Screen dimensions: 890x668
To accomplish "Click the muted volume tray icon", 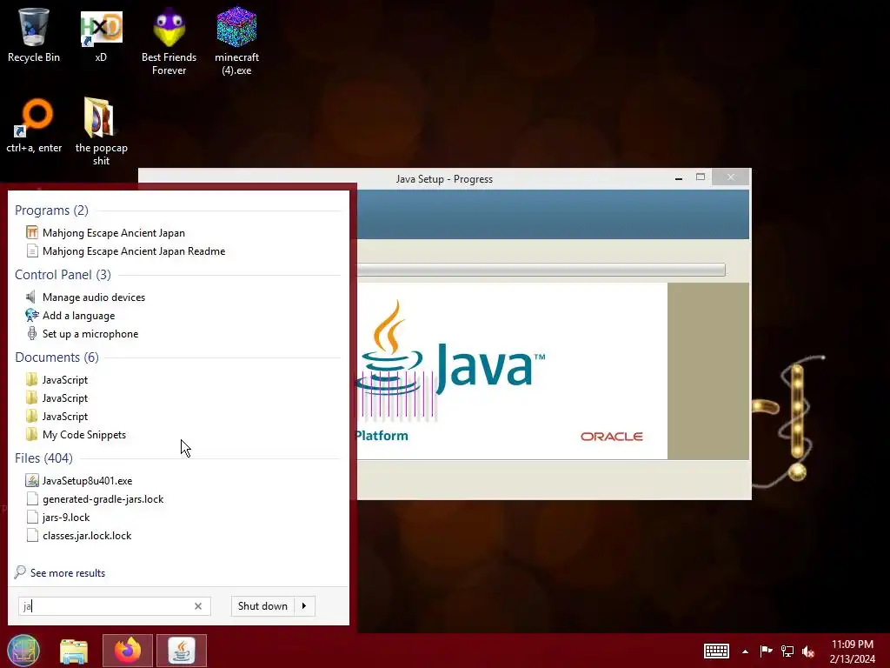I will tap(809, 651).
